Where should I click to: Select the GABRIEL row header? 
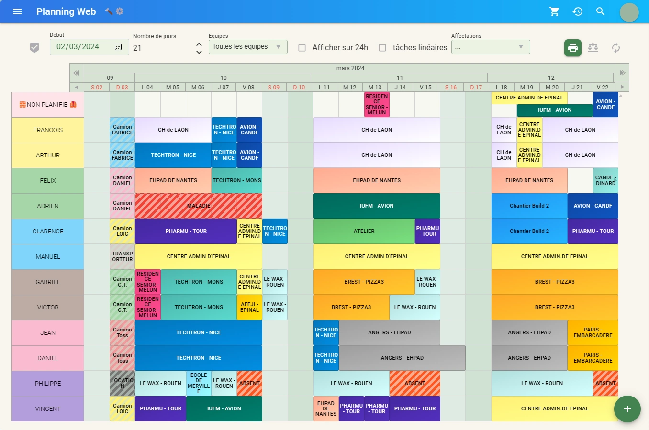tap(48, 282)
